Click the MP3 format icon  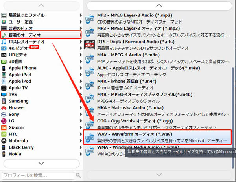[90, 32]
